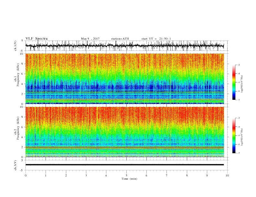Click the "VLF Spectra" title text
Viewport: 256px width, 197px height.
[x=37, y=39]
